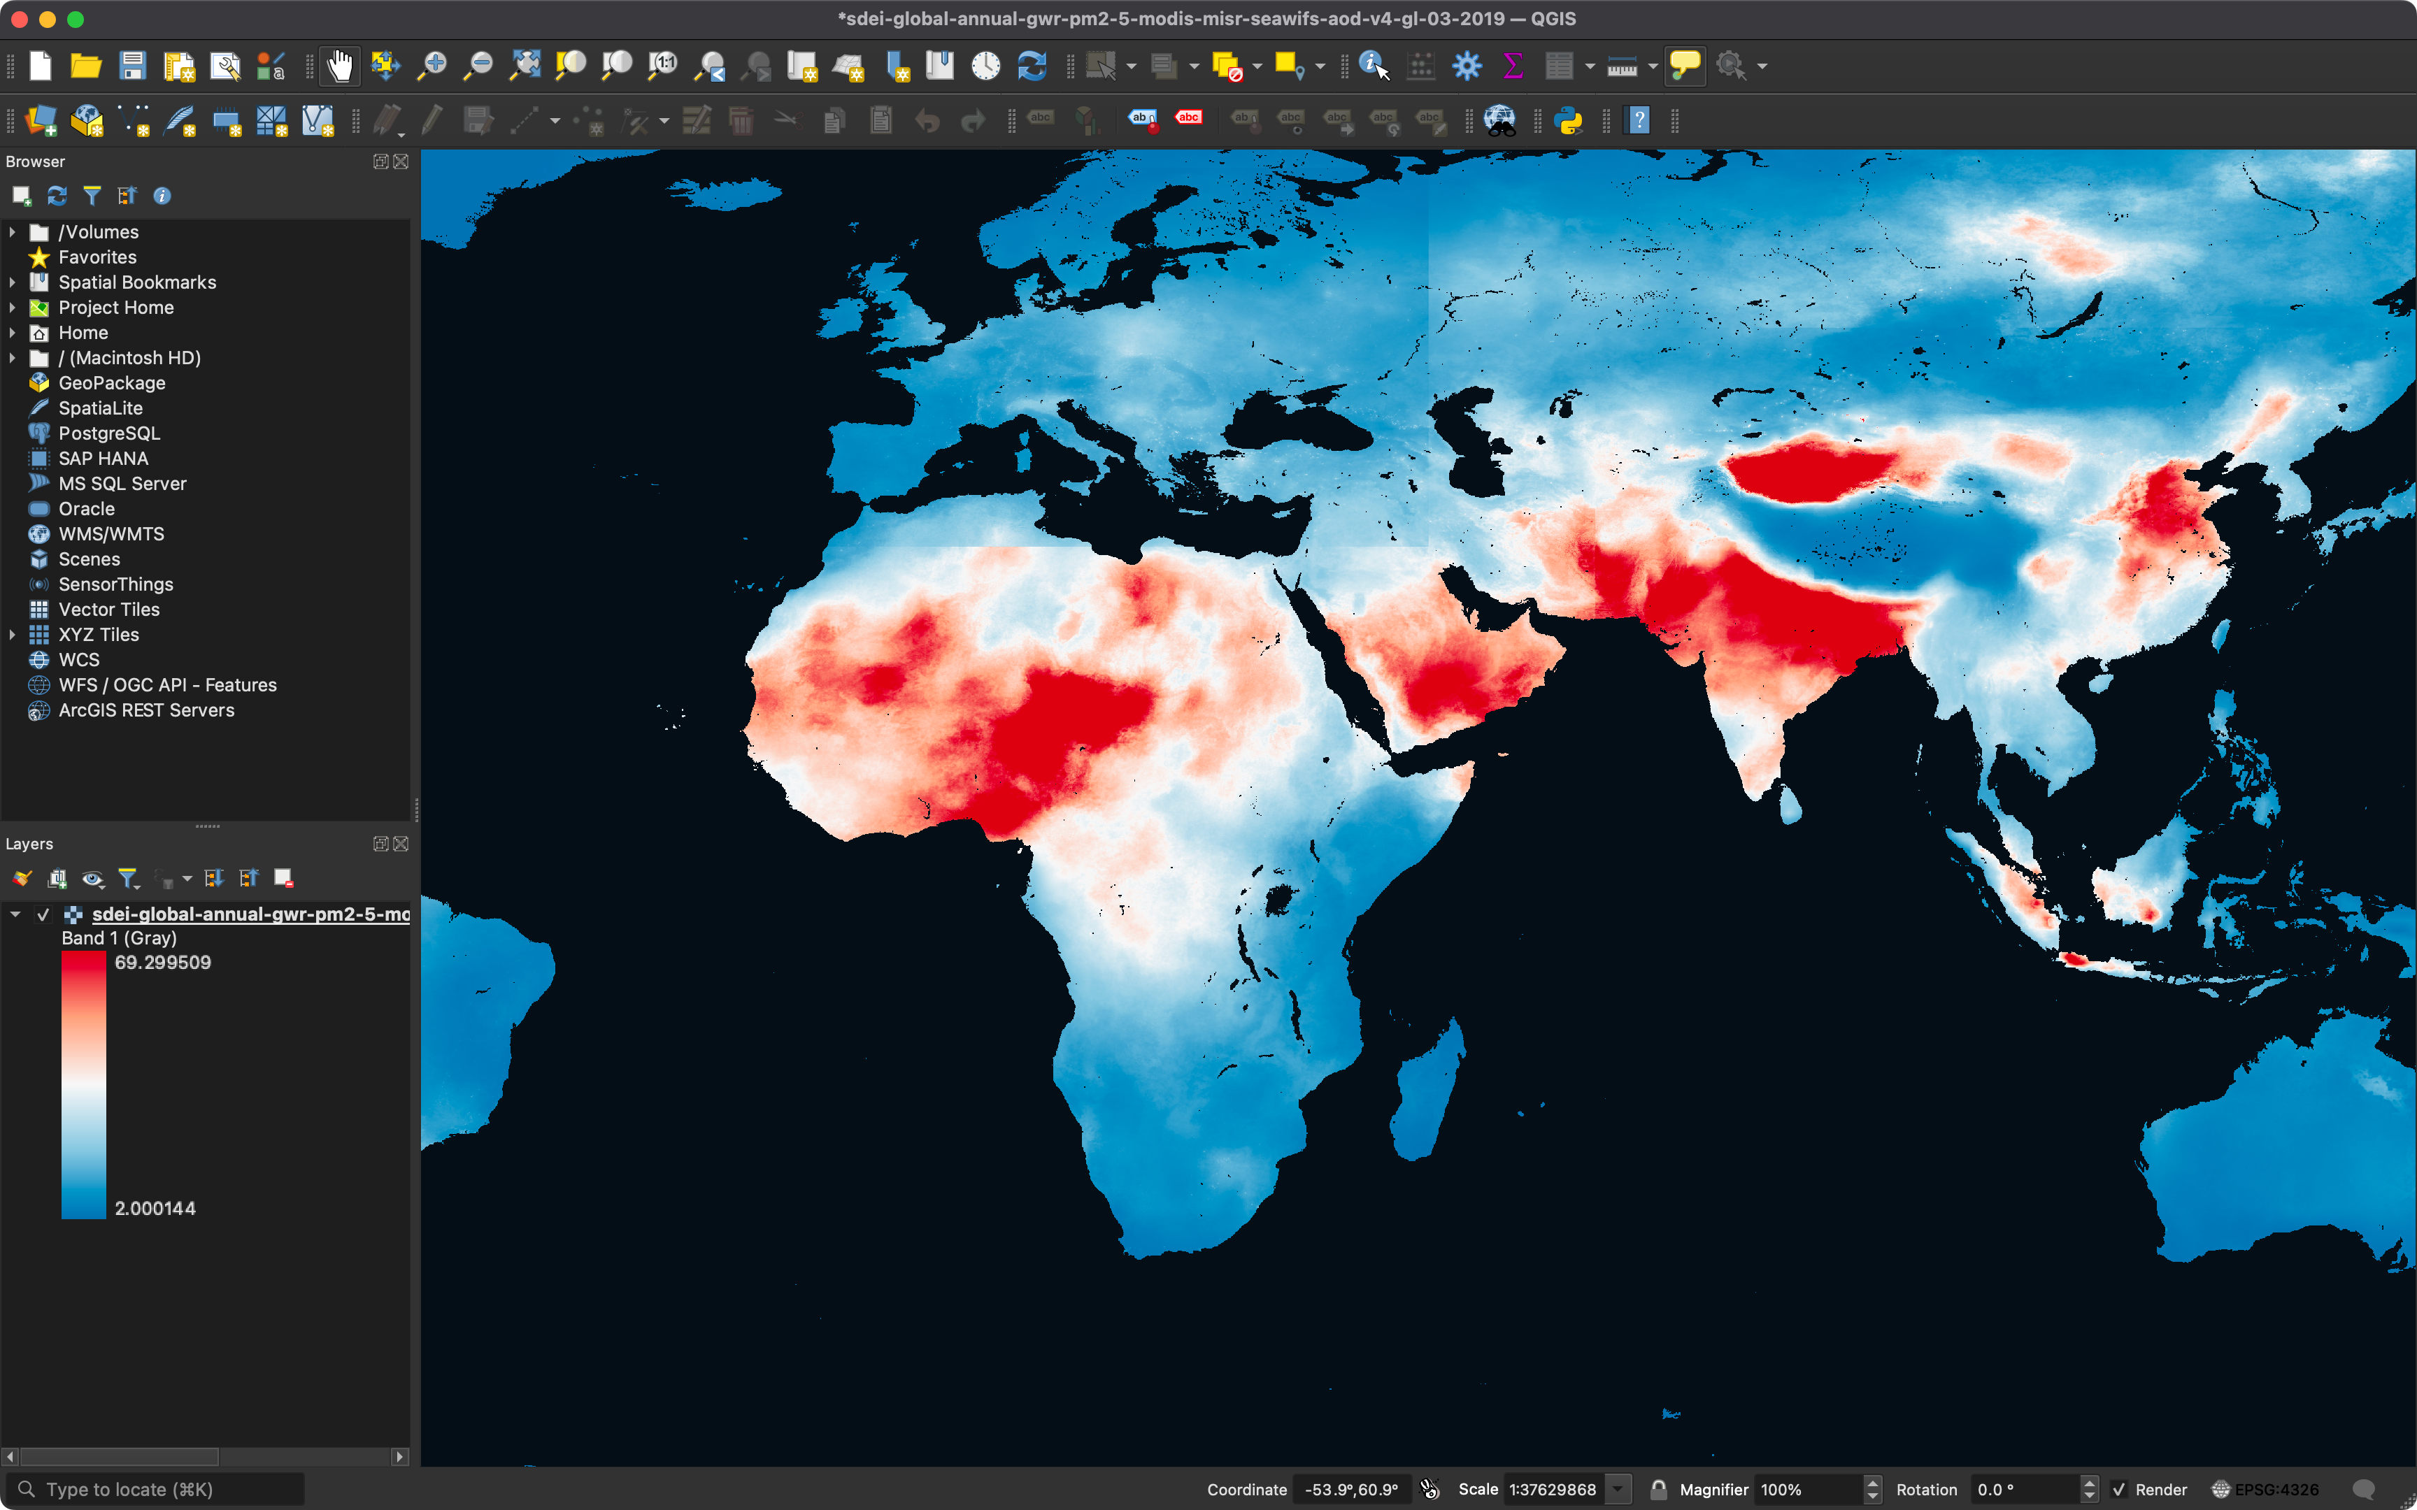Activate the Zoom In tool

tap(432, 65)
